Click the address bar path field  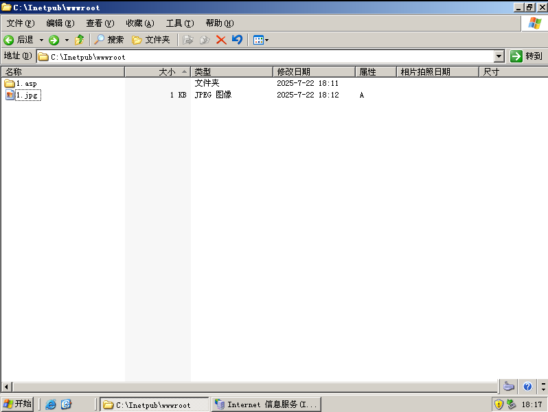[x=266, y=56]
